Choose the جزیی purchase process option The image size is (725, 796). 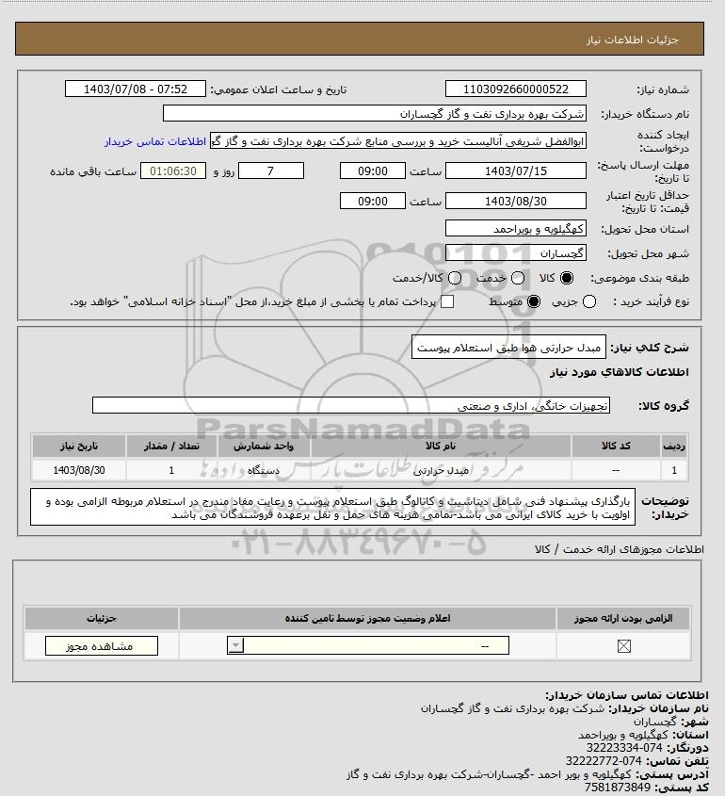tap(589, 301)
